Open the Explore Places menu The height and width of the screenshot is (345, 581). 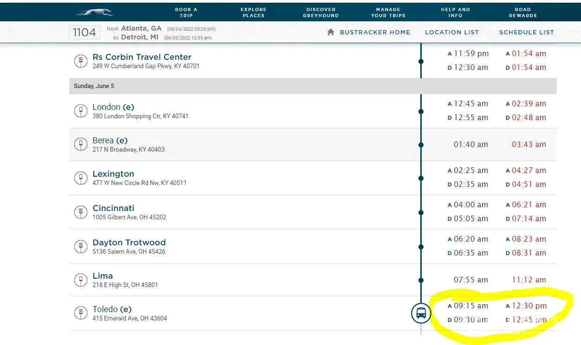click(254, 13)
